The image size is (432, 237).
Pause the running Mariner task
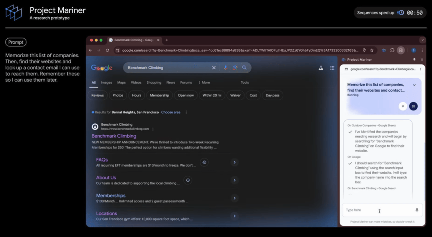(413, 106)
